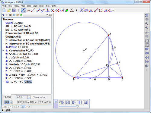
Task: Click the pan/translate four-arrow icon
Action: point(147,20)
